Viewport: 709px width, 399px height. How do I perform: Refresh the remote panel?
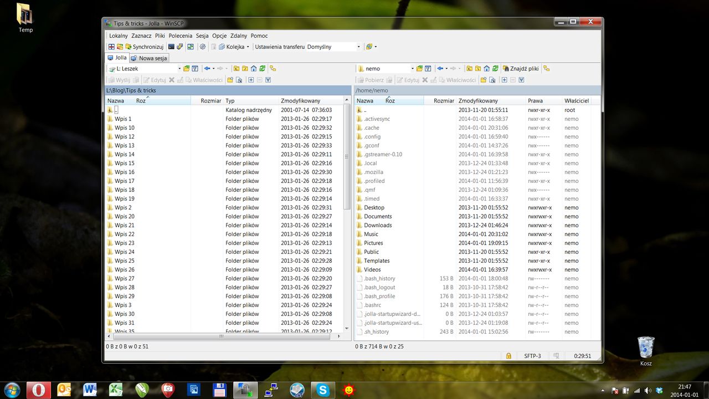point(495,69)
